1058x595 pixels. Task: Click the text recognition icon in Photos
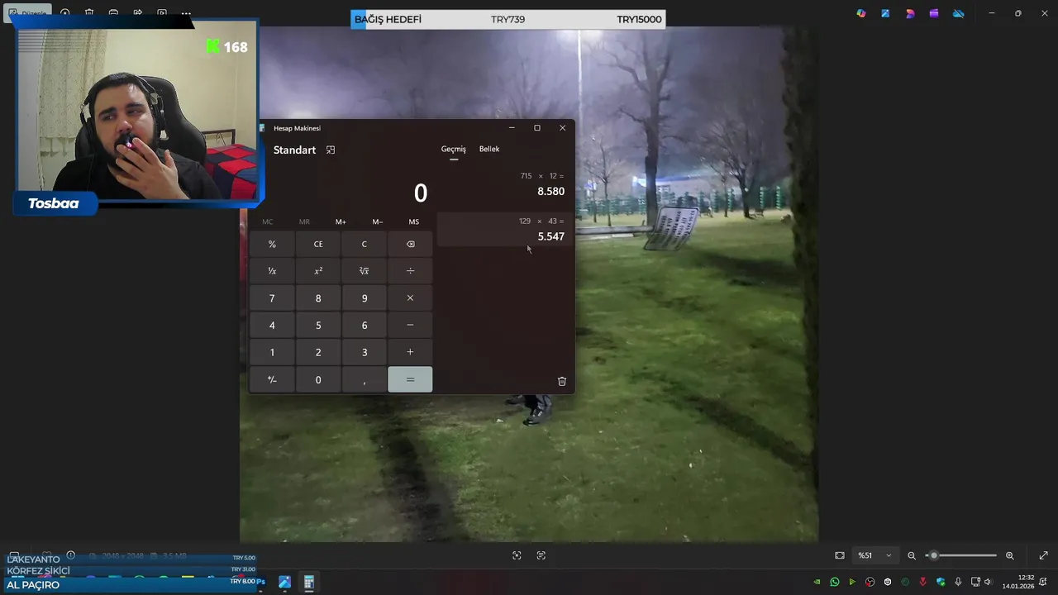541,555
